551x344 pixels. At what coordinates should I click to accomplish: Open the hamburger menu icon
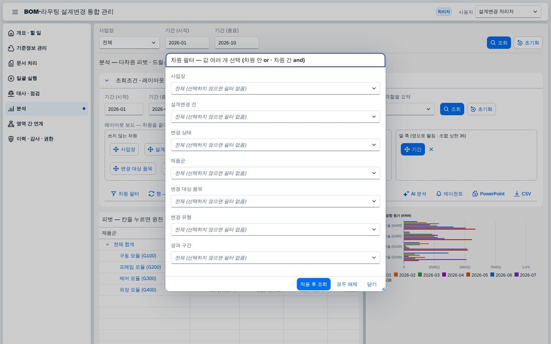pos(15,12)
